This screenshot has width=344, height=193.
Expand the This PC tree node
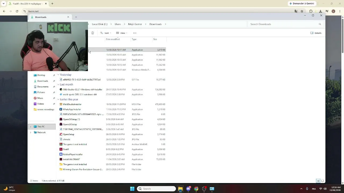point(30,127)
